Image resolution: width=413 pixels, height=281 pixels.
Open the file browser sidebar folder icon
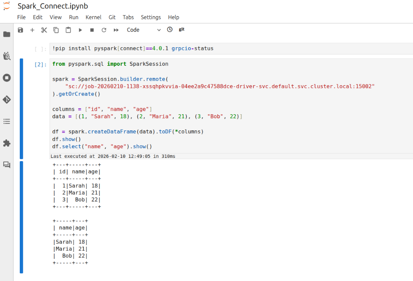coord(7,34)
